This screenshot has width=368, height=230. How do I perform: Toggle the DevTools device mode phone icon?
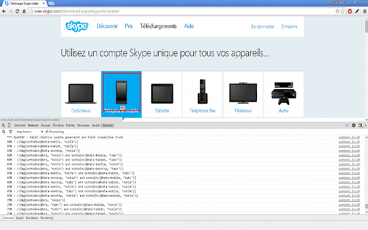[x=9, y=125]
